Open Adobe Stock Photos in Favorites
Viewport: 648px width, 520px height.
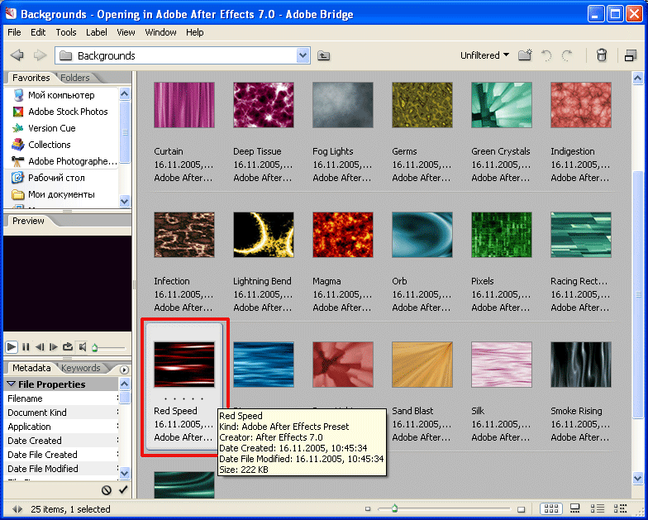pyautogui.click(x=68, y=112)
